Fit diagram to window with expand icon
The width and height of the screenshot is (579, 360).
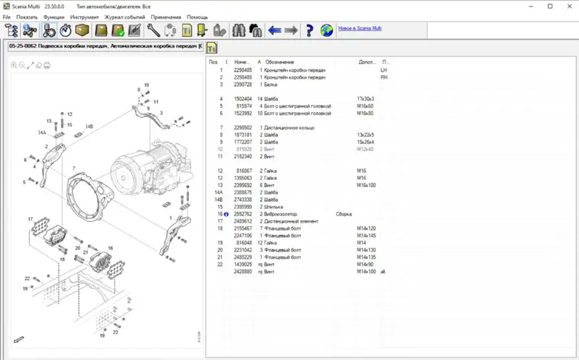tap(30, 65)
